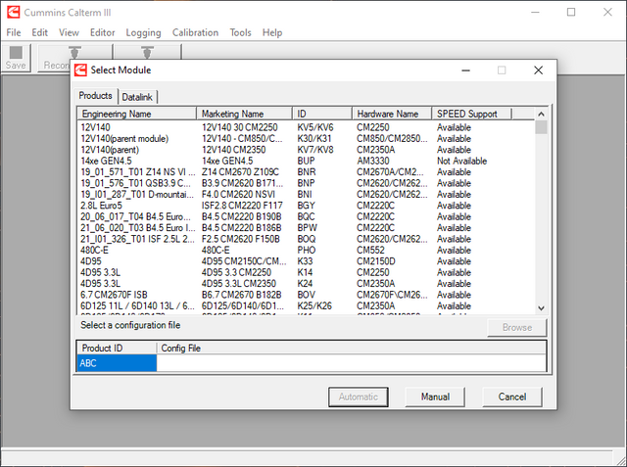Sort by Hardware Name column header
This screenshot has width=627, height=467.
pos(392,114)
